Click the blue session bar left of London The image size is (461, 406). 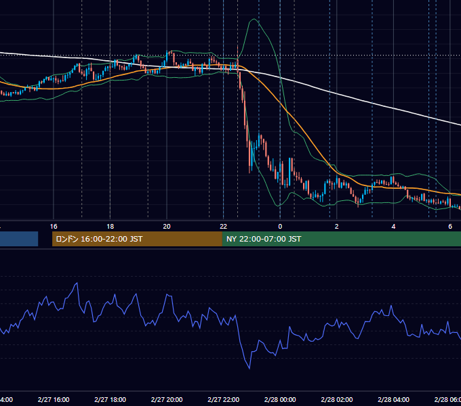pyautogui.click(x=19, y=239)
